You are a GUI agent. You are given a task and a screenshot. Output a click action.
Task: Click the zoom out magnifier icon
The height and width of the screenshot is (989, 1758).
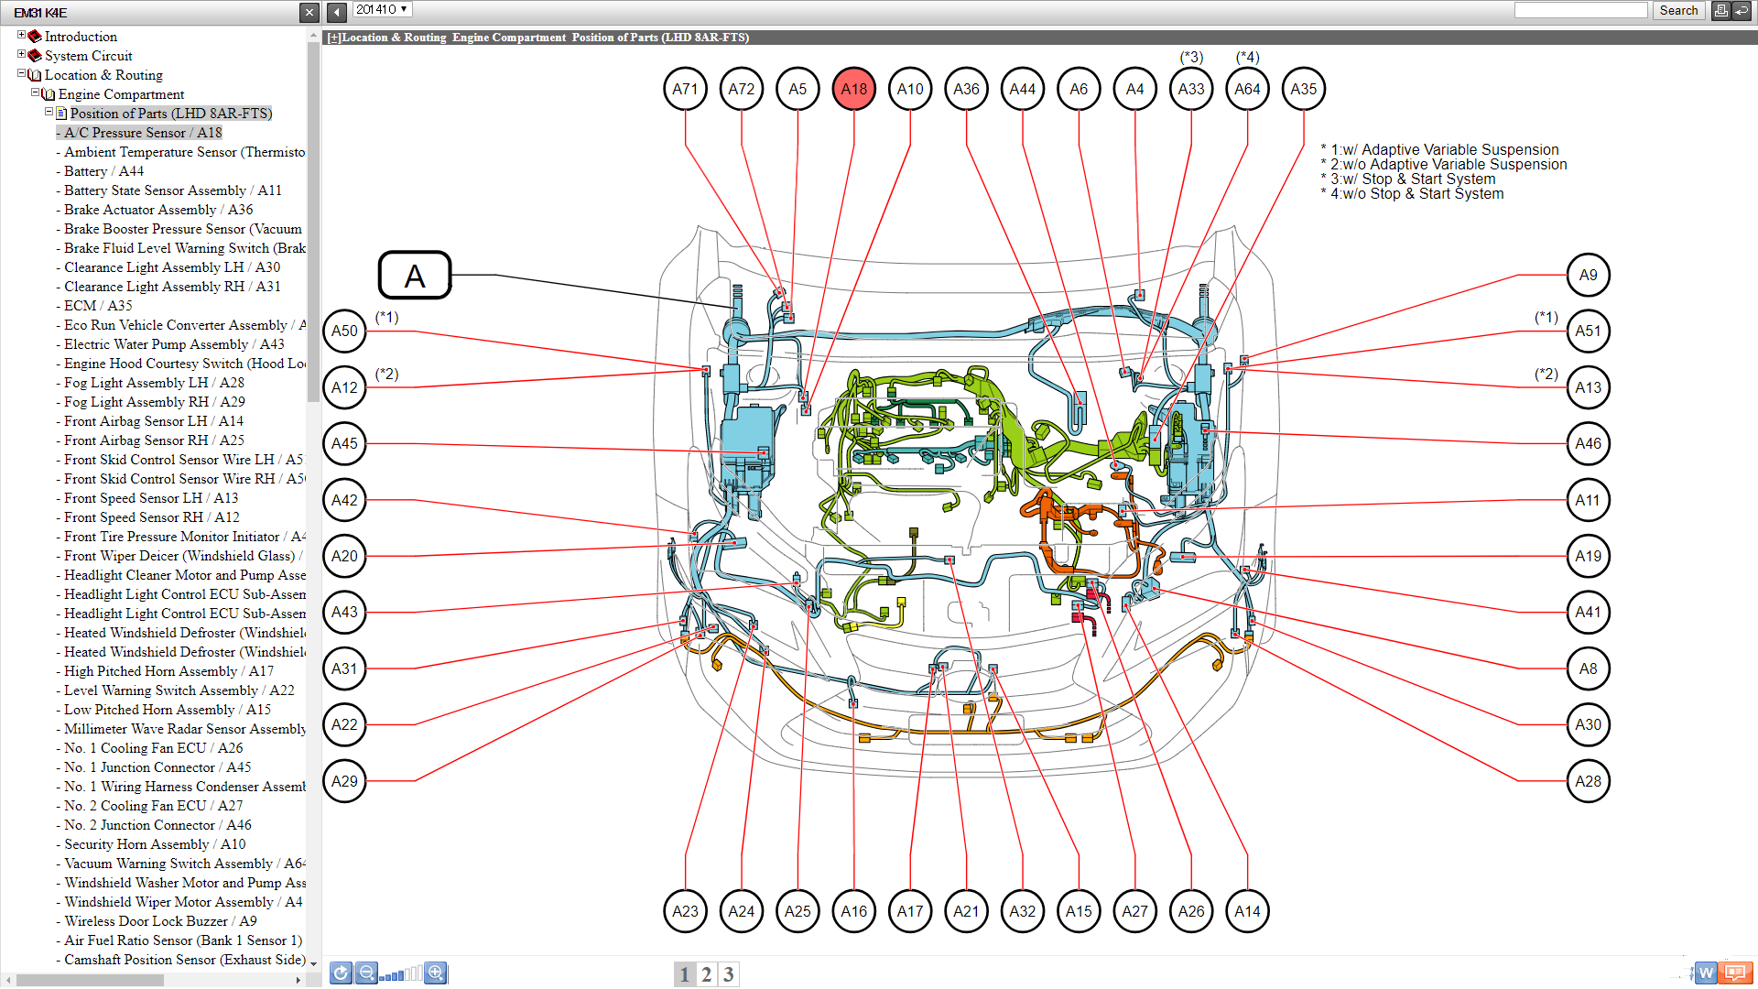(366, 973)
